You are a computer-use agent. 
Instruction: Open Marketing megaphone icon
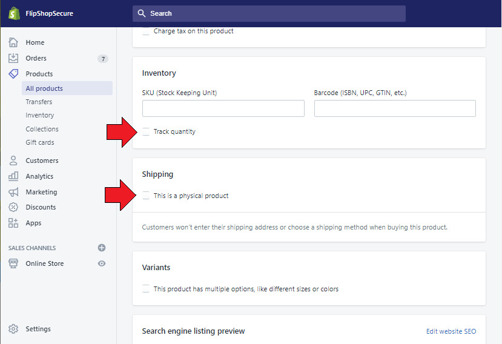click(13, 192)
